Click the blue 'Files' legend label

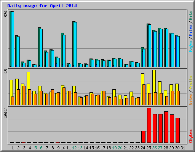(x=191, y=30)
